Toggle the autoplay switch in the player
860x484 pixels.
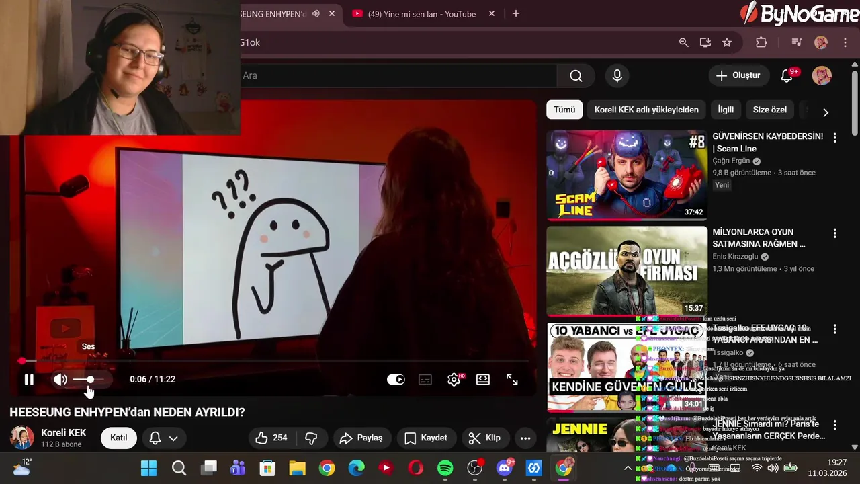(396, 380)
